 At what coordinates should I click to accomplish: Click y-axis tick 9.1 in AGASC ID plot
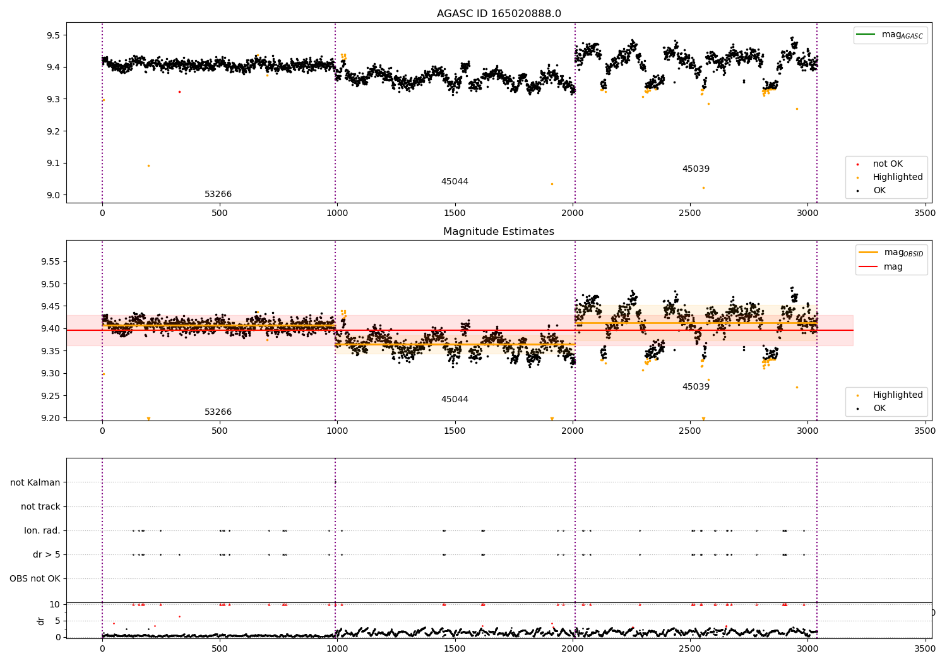point(53,164)
